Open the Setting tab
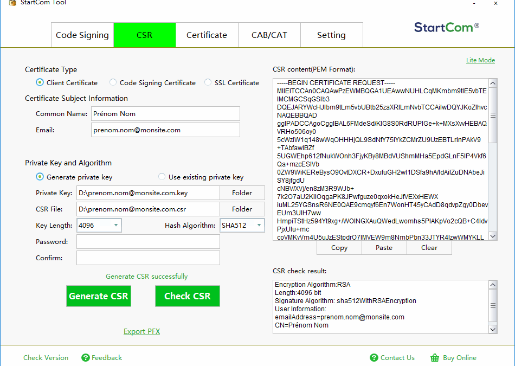 pos(331,35)
